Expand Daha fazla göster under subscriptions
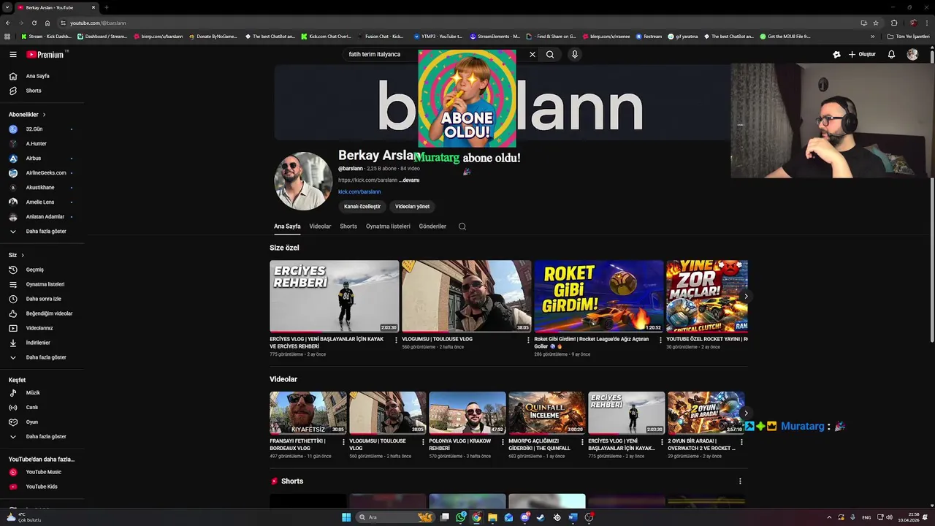935x526 pixels. [x=42, y=232]
